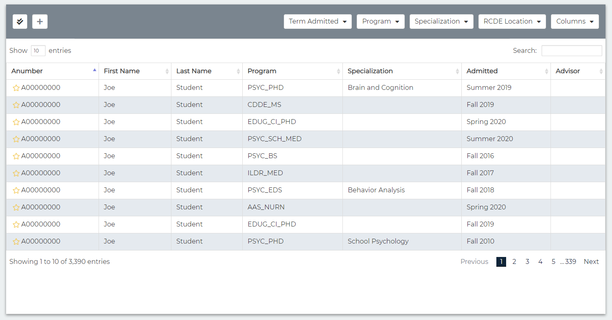This screenshot has width=612, height=320.
Task: Open the Columns visibility dropdown
Action: coord(575,22)
